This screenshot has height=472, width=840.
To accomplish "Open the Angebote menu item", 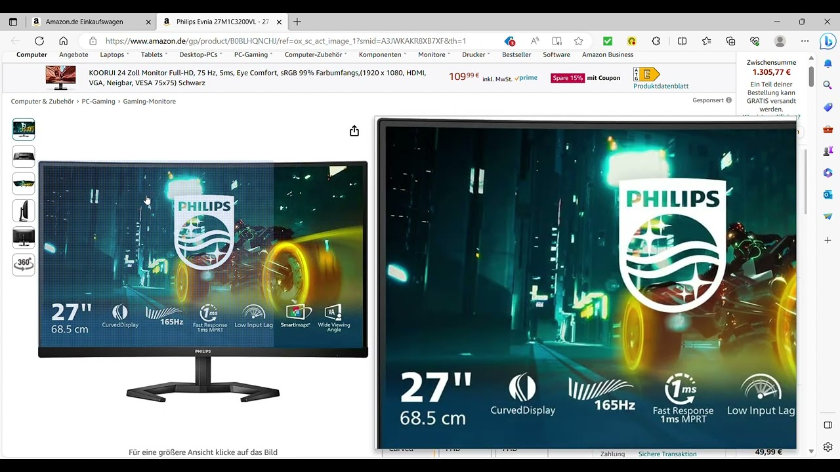I will point(73,54).
